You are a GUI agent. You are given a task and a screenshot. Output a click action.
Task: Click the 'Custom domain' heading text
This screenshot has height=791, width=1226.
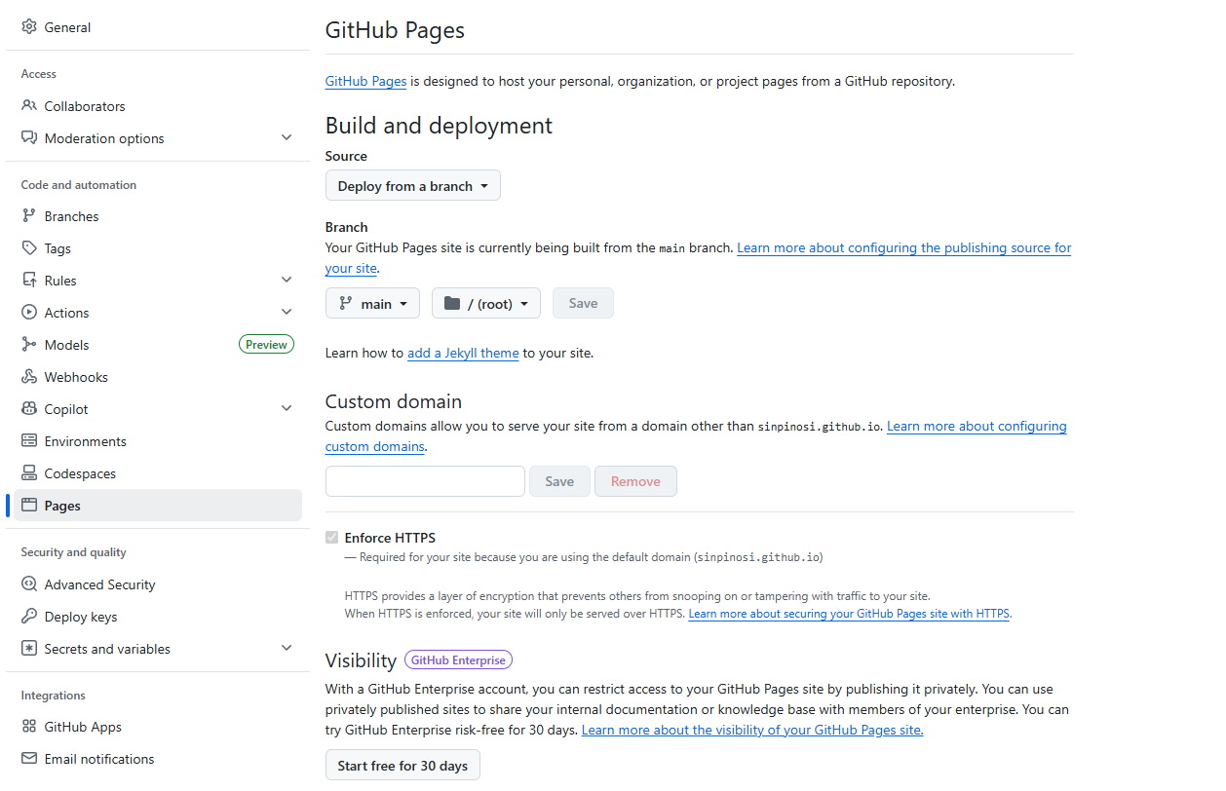pos(394,401)
